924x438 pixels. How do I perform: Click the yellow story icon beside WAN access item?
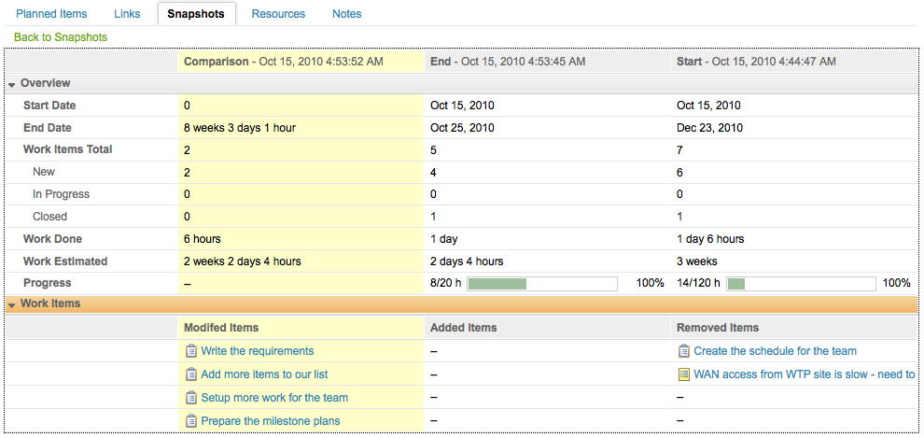(x=683, y=374)
